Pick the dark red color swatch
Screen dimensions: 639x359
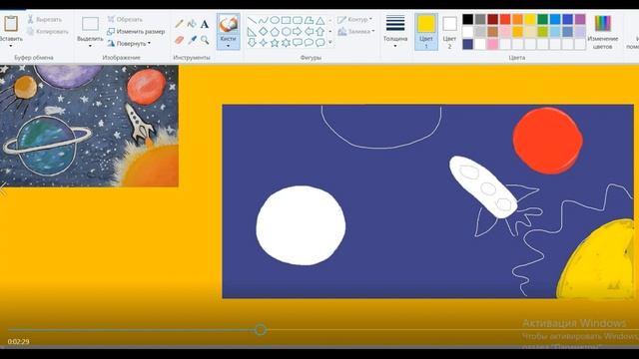coord(492,19)
